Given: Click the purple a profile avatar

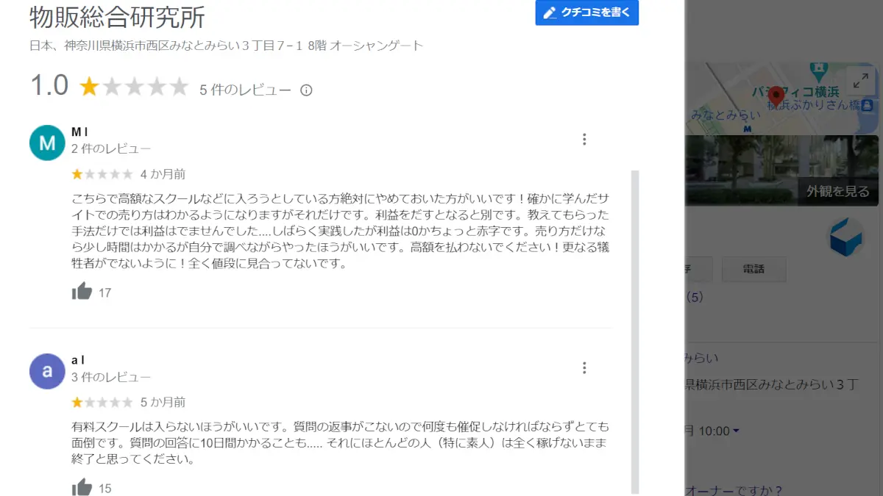Looking at the screenshot, I should pos(47,371).
